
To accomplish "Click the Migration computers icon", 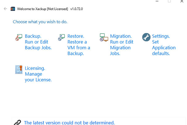I will (104, 38).
